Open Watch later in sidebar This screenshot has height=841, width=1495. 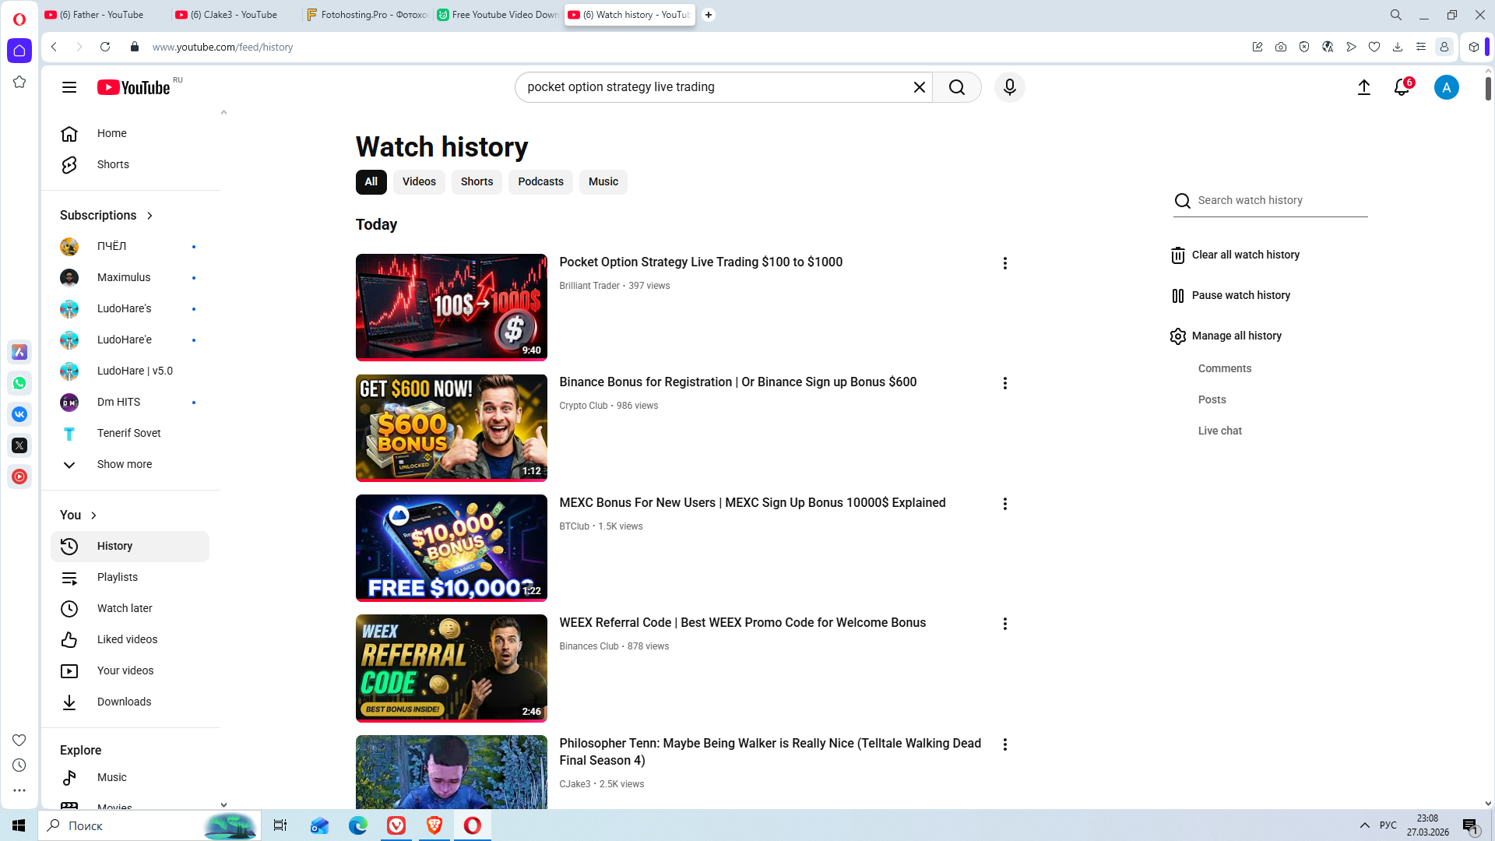[x=125, y=608]
